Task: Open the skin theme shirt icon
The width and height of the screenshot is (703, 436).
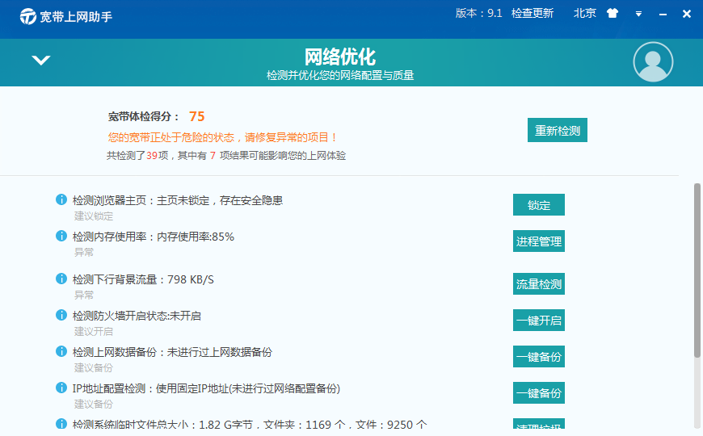Action: pos(612,14)
